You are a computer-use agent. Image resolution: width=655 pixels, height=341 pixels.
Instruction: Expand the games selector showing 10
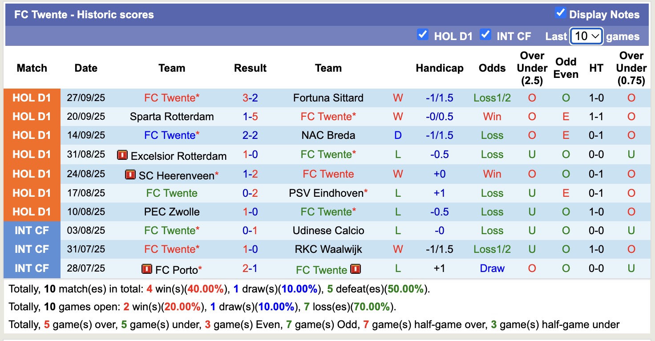(586, 36)
